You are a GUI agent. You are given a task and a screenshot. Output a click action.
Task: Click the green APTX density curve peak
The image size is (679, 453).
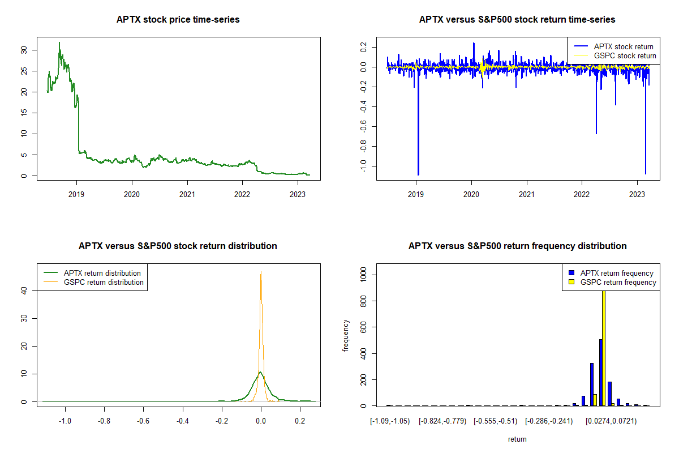pos(260,373)
